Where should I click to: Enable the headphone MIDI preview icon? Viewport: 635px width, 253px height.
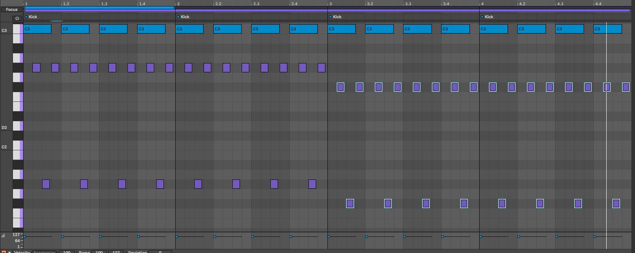(17, 18)
